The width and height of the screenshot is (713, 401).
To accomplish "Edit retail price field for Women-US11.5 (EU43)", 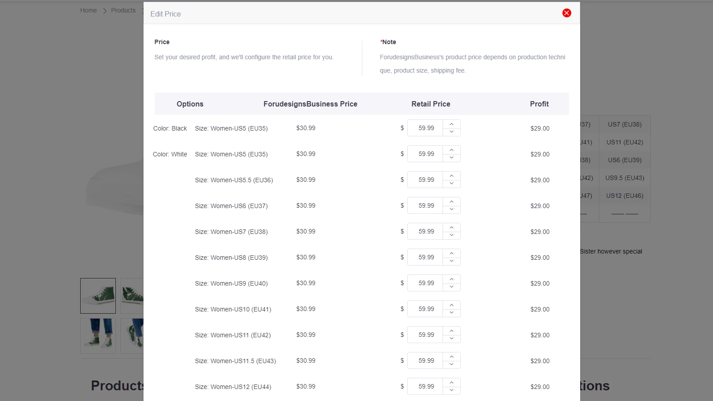I will [x=425, y=360].
